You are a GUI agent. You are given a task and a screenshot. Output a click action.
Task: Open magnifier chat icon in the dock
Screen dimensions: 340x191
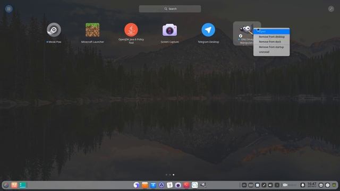pyautogui.click(x=195, y=185)
